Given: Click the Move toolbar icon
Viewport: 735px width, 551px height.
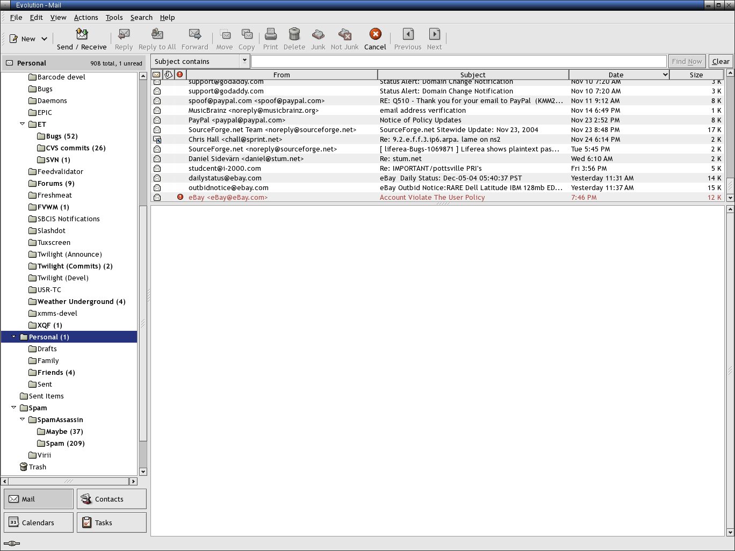Looking at the screenshot, I should 225,34.
